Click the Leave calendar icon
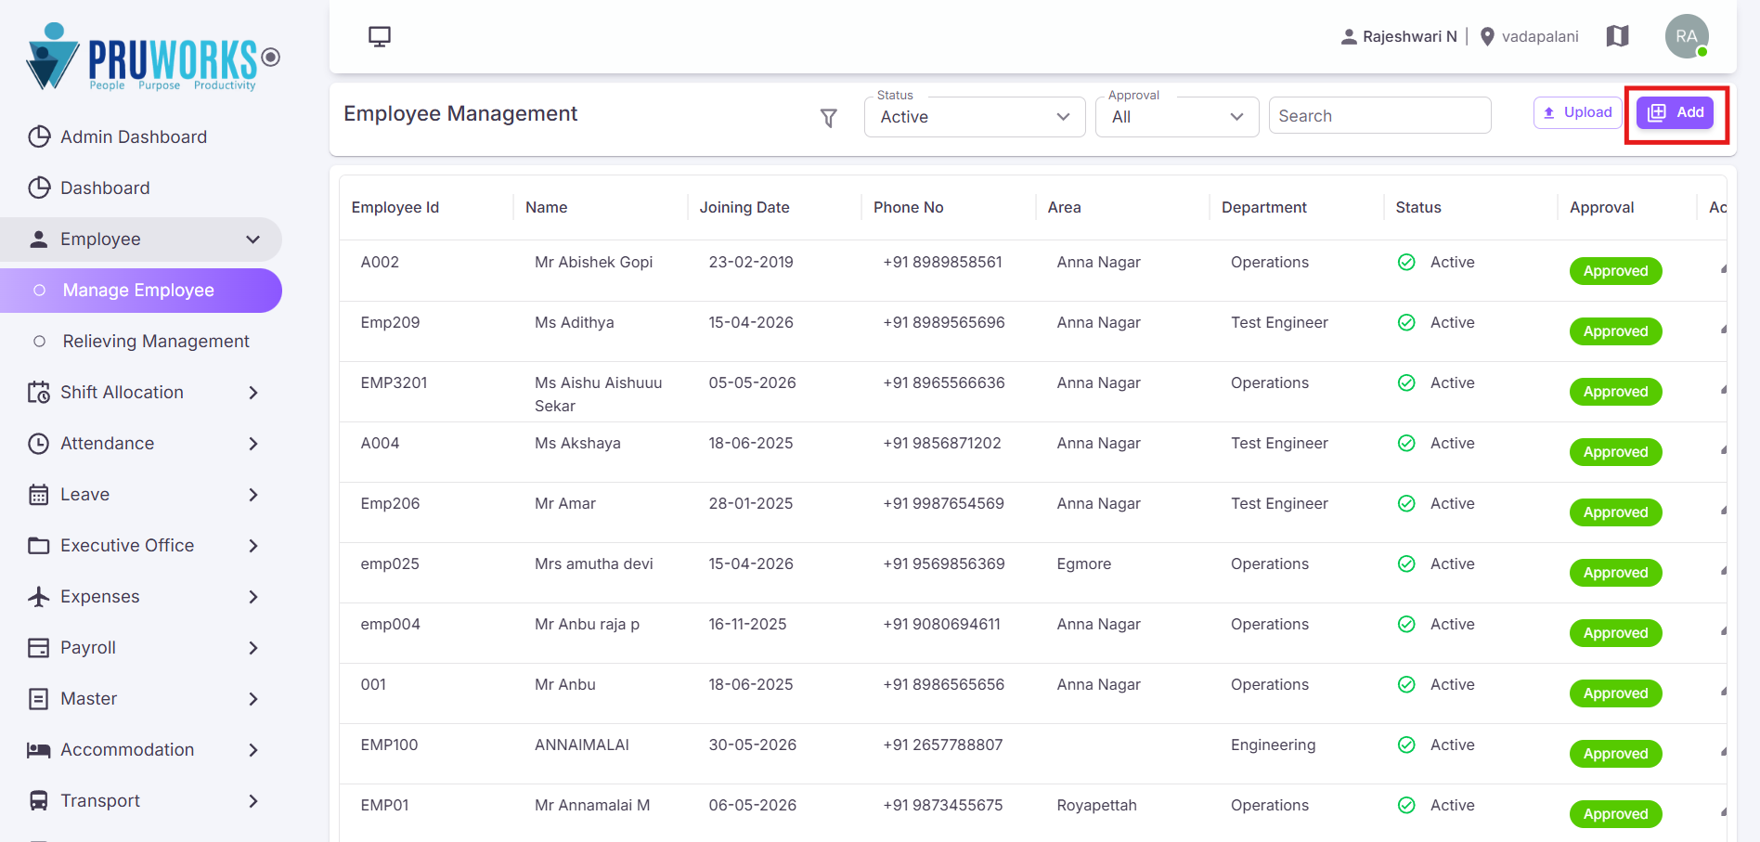This screenshot has height=842, width=1760. (x=39, y=495)
